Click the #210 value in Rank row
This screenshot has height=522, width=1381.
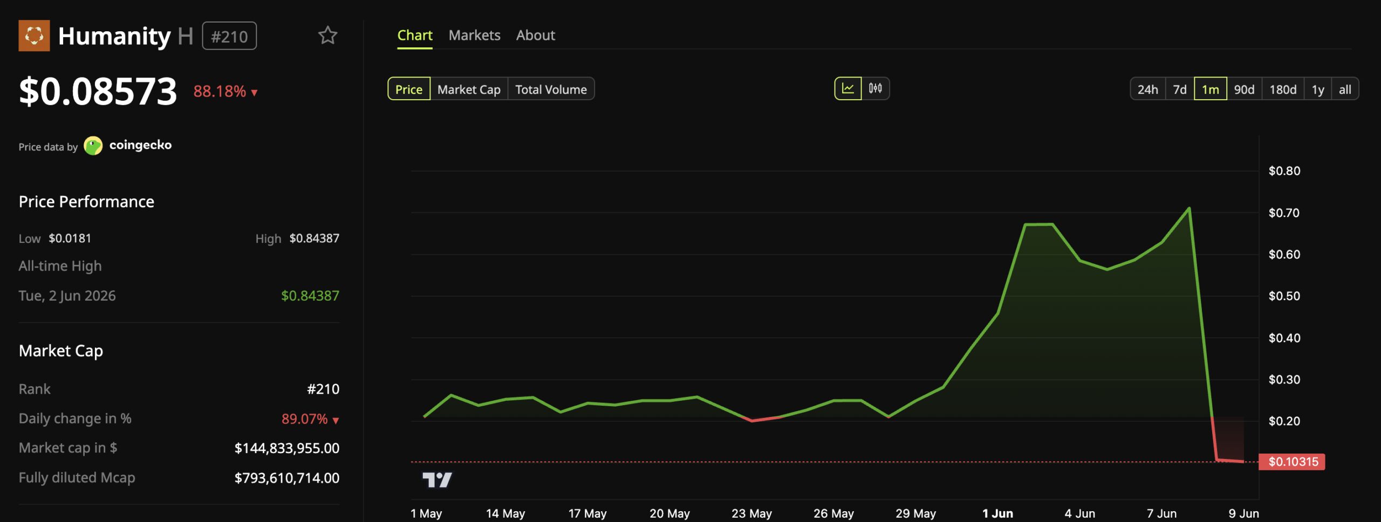point(323,389)
